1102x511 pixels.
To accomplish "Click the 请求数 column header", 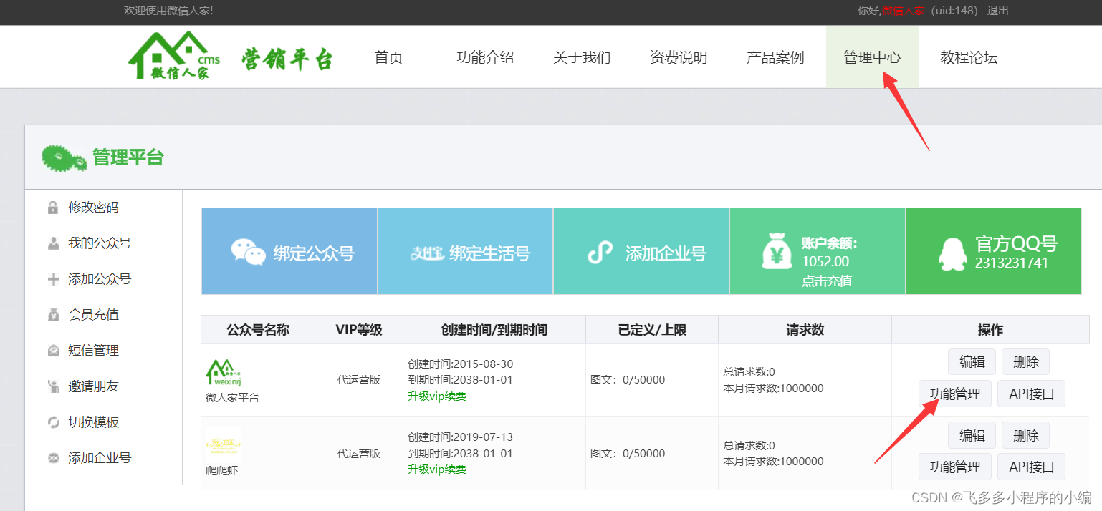I will click(x=805, y=330).
